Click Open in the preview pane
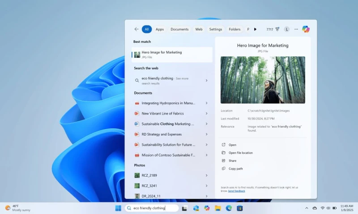 click(232, 145)
